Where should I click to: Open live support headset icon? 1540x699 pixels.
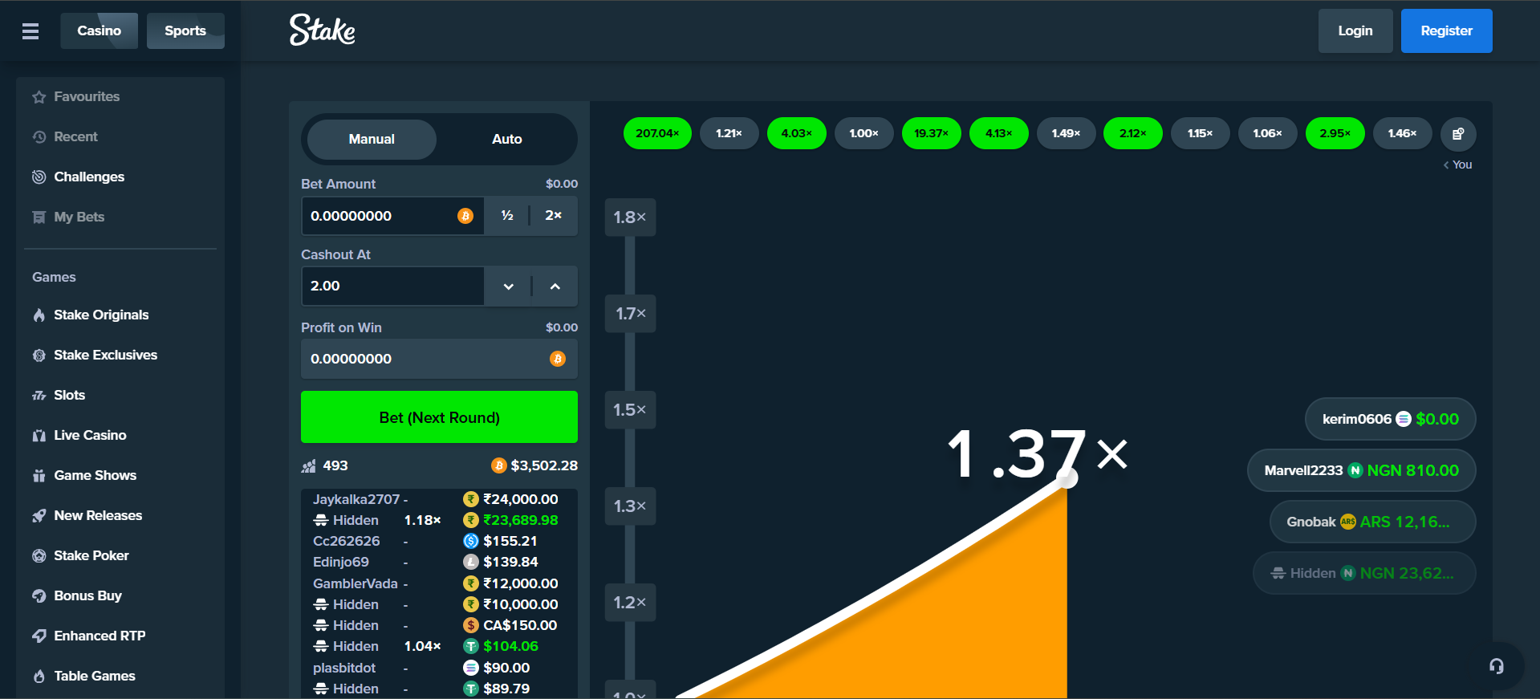[x=1497, y=666]
